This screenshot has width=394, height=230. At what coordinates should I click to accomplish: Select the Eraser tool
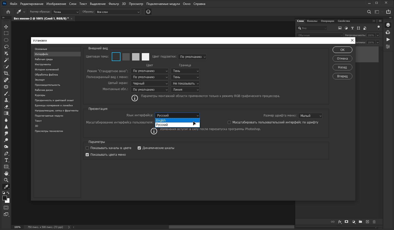coord(6,107)
